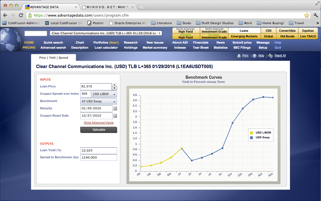Open North American High Yield tab
321x201 pixels.
click(x=186, y=30)
